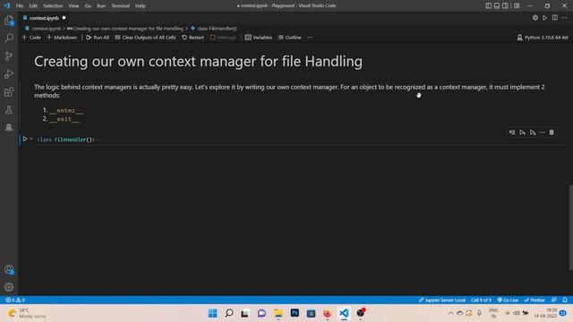Viewport: 573px width, 322px height.
Task: Restart the notebook kernel
Action: tap(193, 38)
